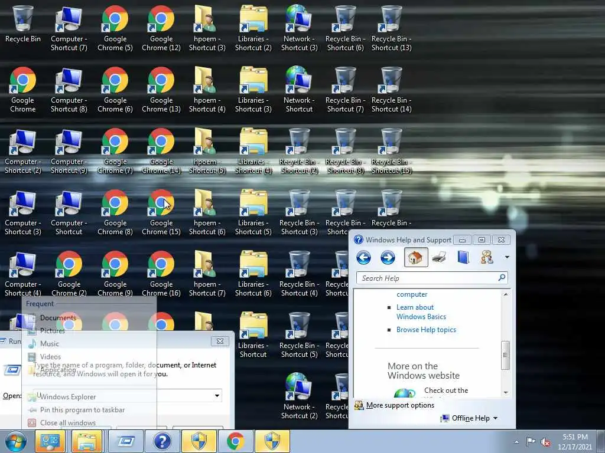Choose Close all windows in jump list
This screenshot has height=453, width=605.
(68, 422)
